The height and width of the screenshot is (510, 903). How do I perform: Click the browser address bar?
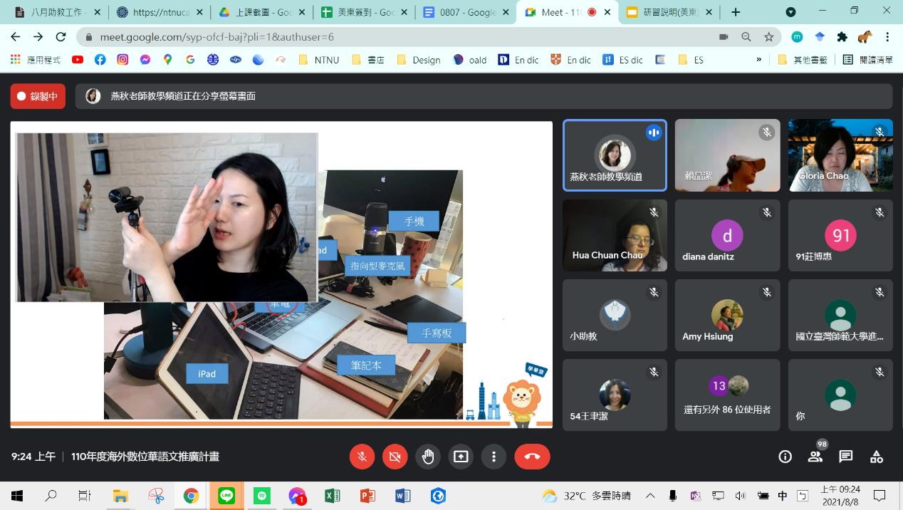(x=399, y=37)
